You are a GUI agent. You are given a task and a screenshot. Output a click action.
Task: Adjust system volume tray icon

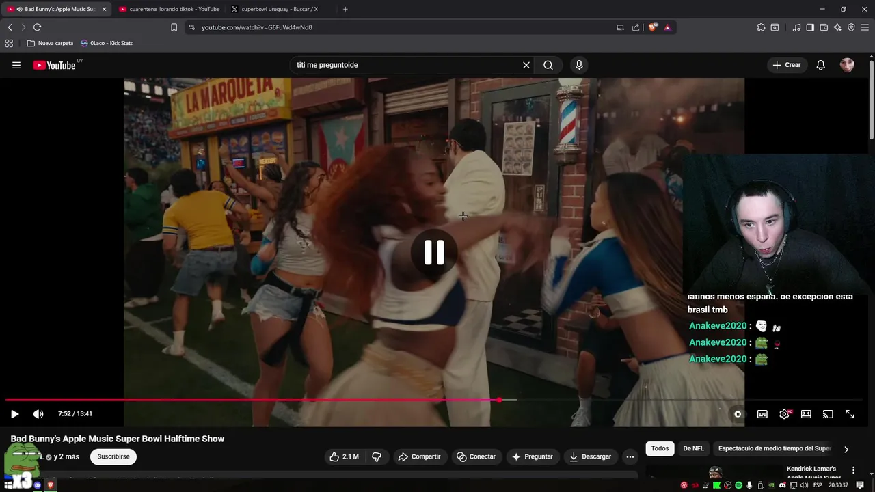(803, 485)
